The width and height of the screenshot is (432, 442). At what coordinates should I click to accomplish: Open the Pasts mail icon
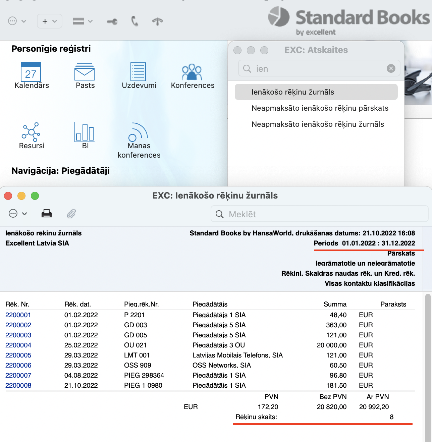pyautogui.click(x=85, y=72)
